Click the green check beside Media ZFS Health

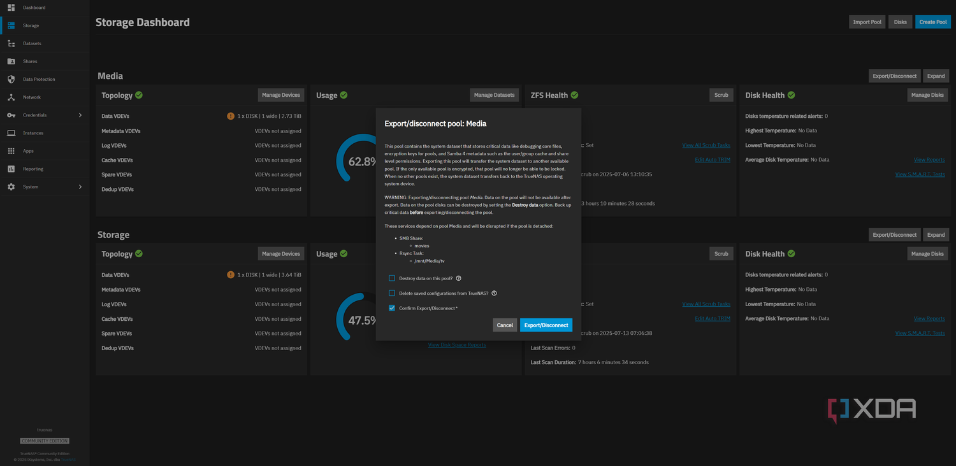(574, 95)
